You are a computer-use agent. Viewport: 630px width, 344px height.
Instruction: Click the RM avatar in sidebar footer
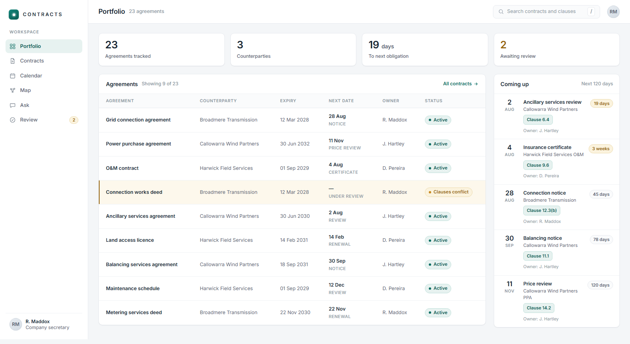coord(16,324)
